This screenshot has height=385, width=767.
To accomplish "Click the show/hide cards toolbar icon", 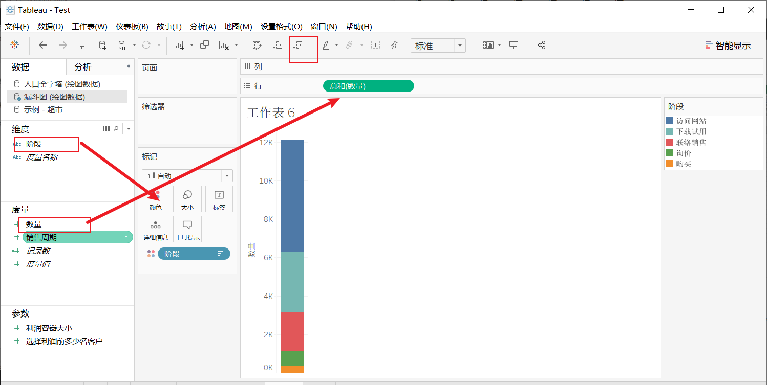I will 488,45.
